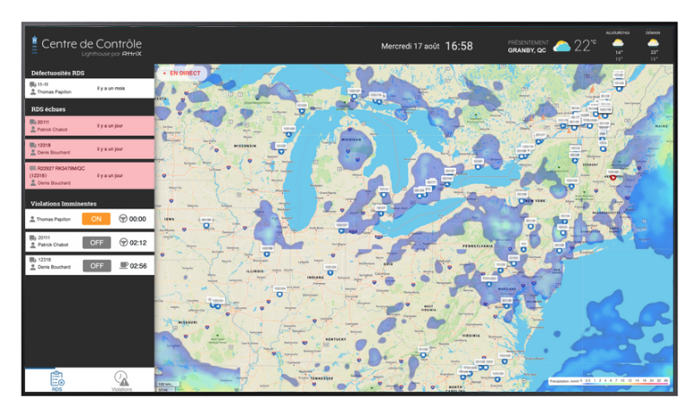Click the truck icon next to 11-11
Viewport: 697px width, 416px height.
point(33,84)
